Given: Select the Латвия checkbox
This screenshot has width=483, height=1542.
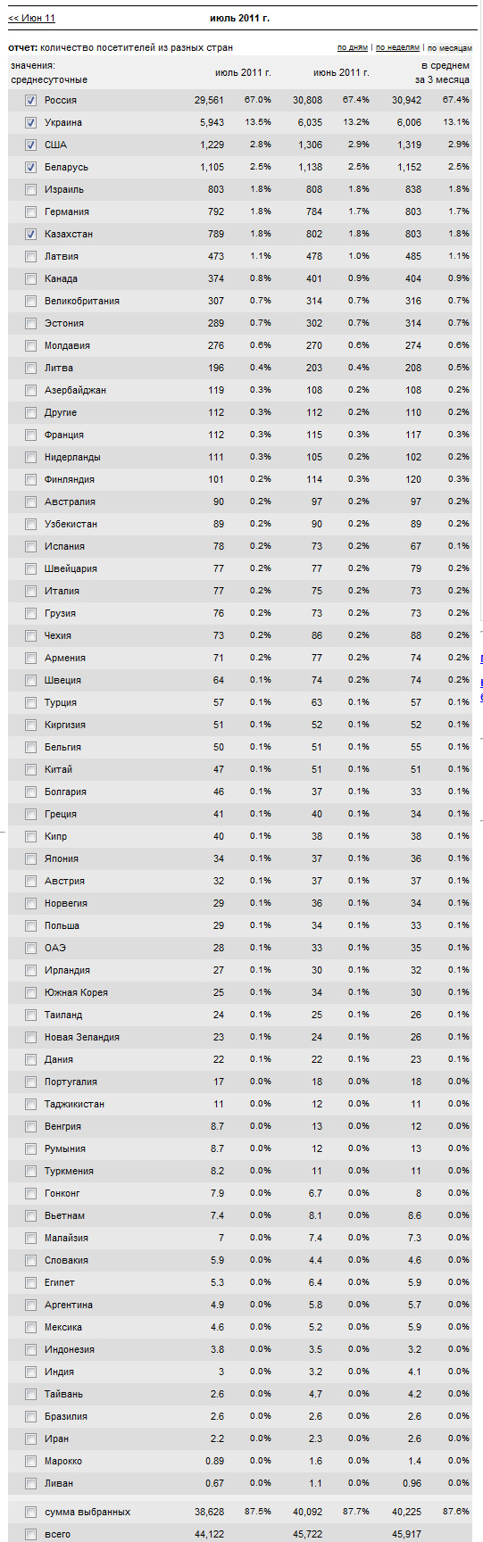Looking at the screenshot, I should pyautogui.click(x=31, y=257).
